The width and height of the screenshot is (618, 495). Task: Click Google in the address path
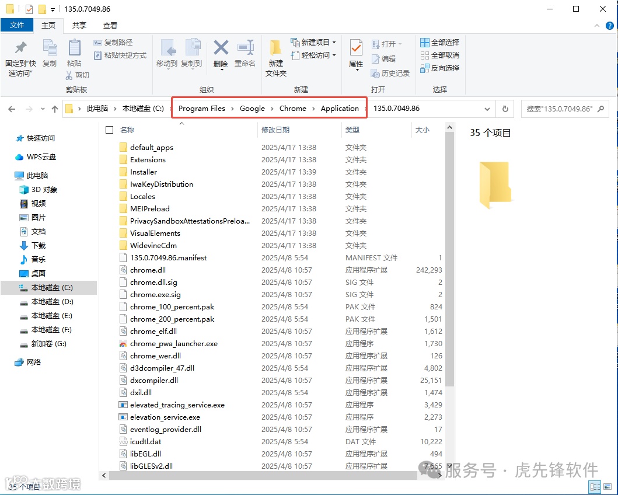tap(252, 109)
